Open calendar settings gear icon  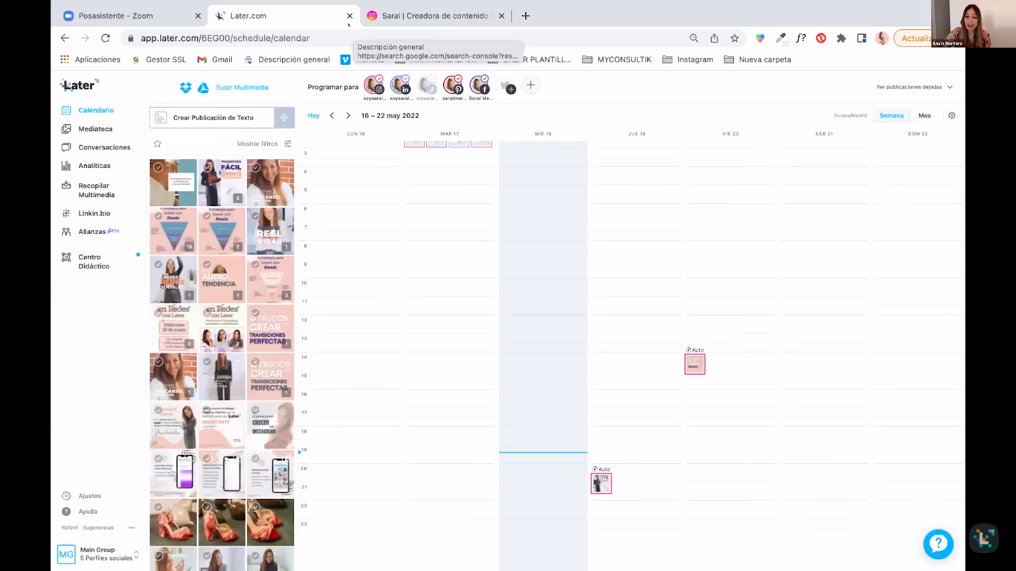[951, 115]
